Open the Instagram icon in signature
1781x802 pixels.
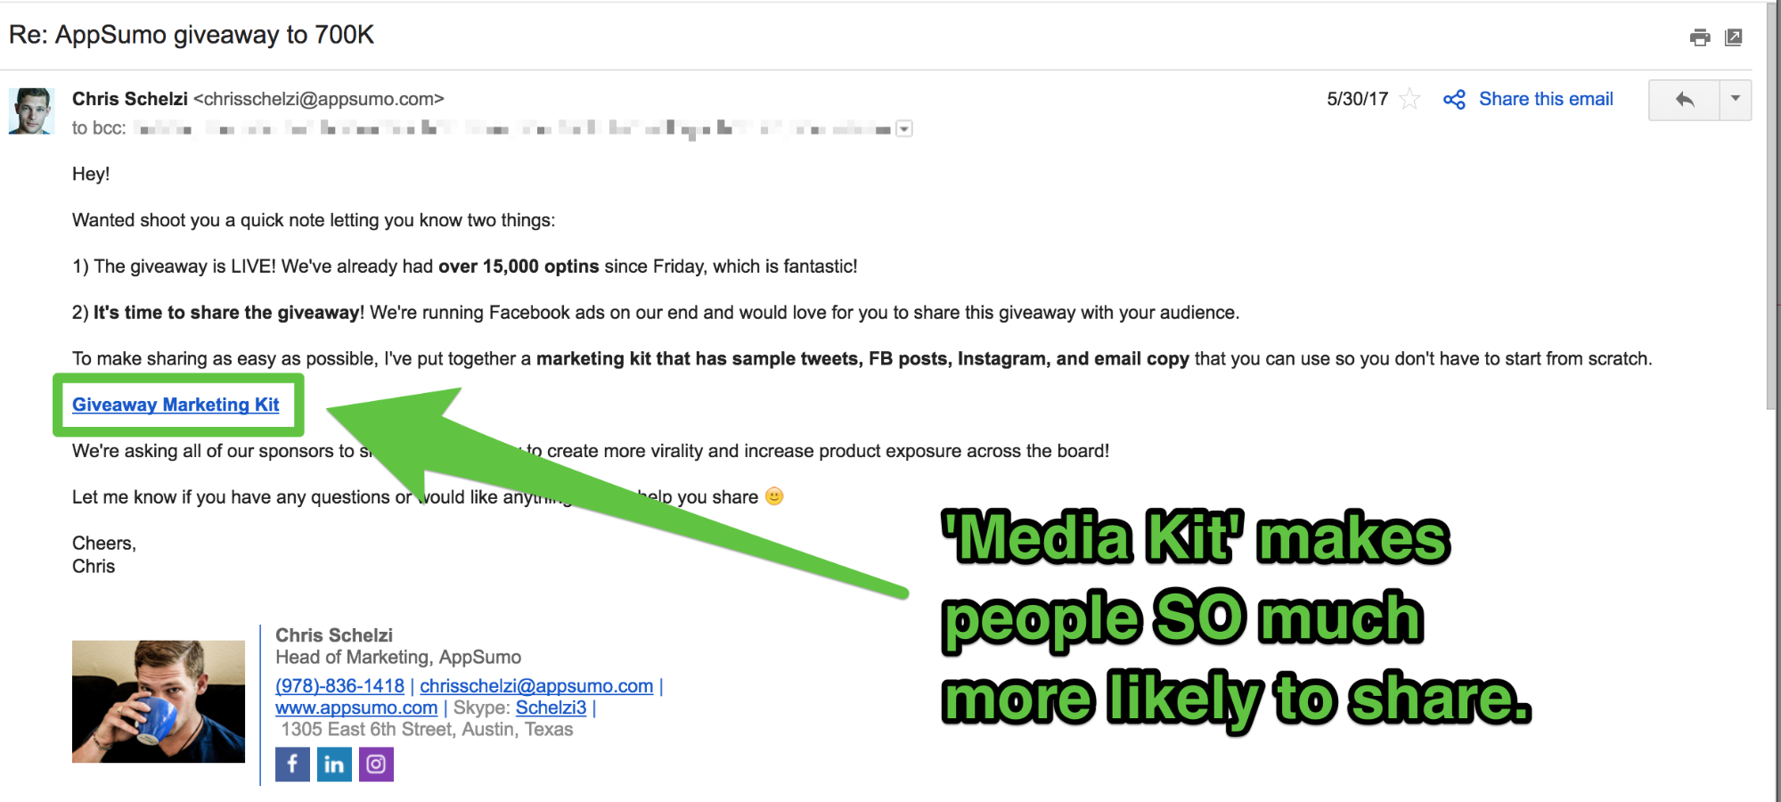pos(376,765)
